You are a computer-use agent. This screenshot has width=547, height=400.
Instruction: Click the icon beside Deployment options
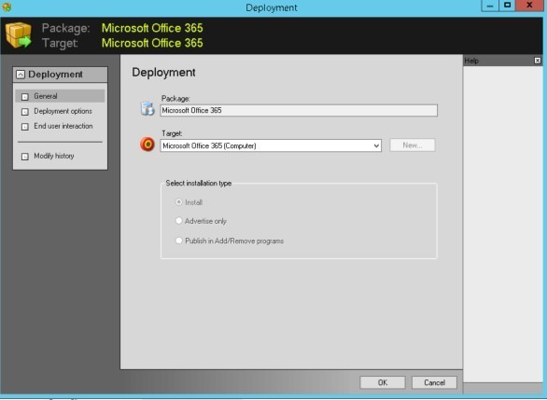(25, 112)
